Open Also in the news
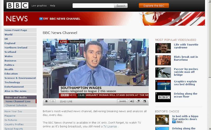Viewport: 211px width, 130px height. [20, 91]
